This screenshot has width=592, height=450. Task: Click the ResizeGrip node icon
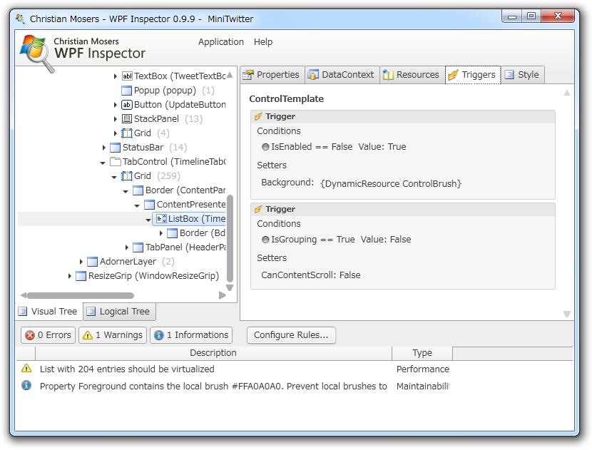point(81,276)
